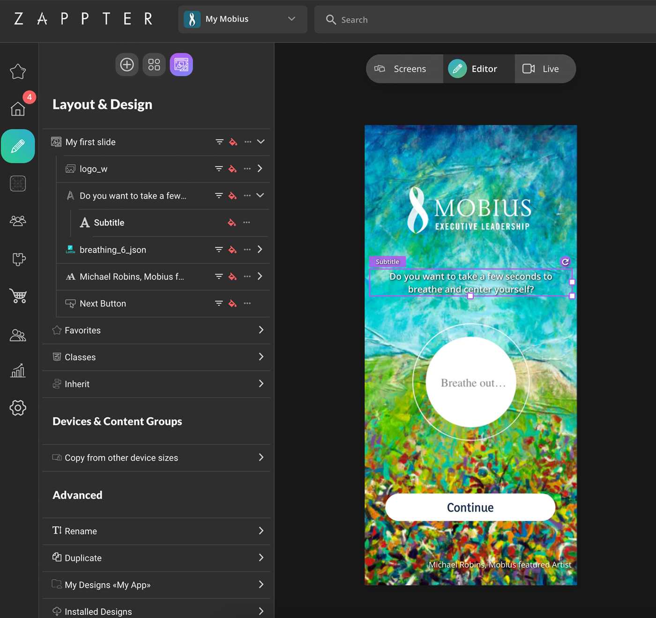
Task: Switch to the Editor tab
Action: click(479, 69)
